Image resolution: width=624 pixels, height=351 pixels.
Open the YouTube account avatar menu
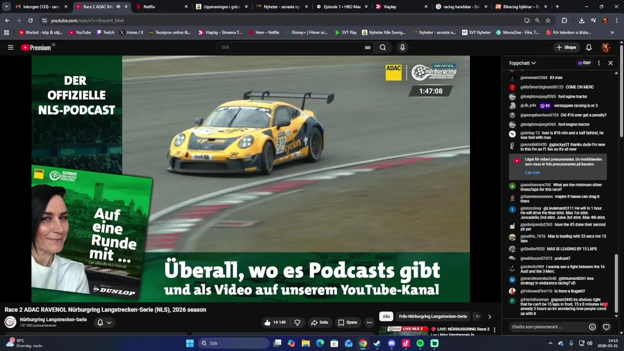[x=606, y=47]
